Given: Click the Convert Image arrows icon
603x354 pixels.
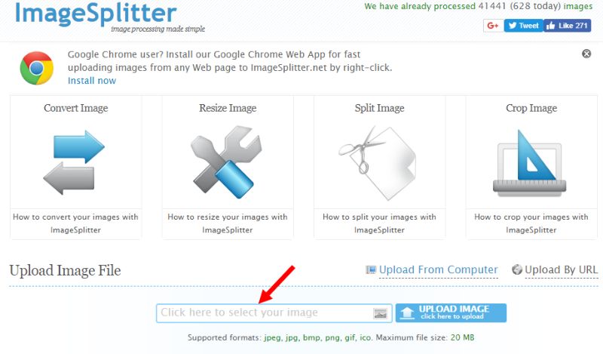Looking at the screenshot, I should click(74, 162).
